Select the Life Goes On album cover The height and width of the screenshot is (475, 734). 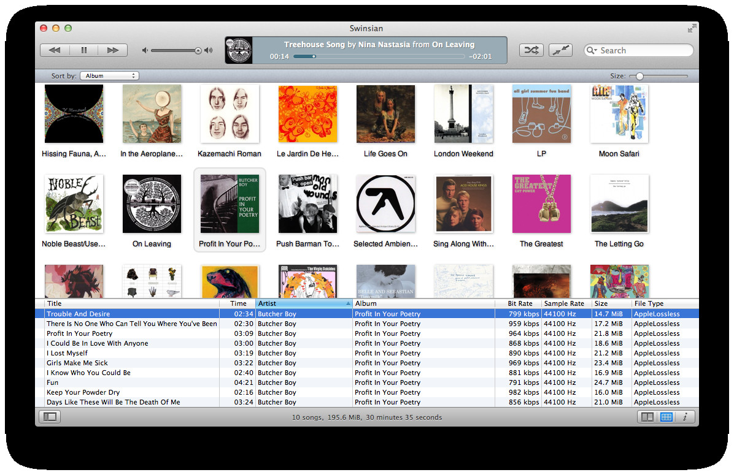[x=386, y=113]
